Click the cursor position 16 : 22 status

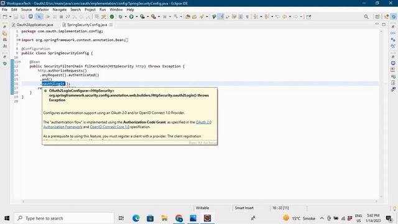280,208
